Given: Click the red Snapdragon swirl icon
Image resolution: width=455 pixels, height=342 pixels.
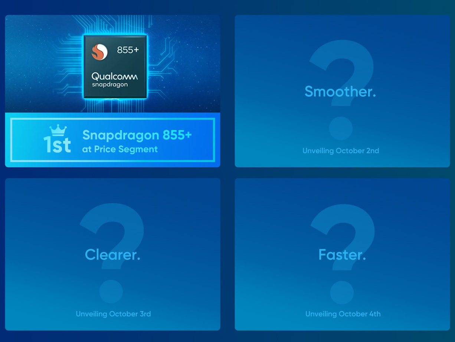Looking at the screenshot, I should (99, 52).
